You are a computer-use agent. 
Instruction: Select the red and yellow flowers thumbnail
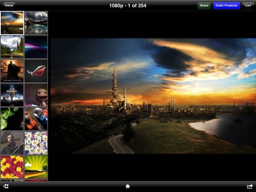pos(12,167)
